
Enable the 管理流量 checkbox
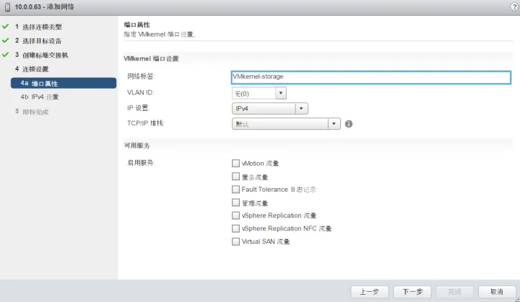235,203
